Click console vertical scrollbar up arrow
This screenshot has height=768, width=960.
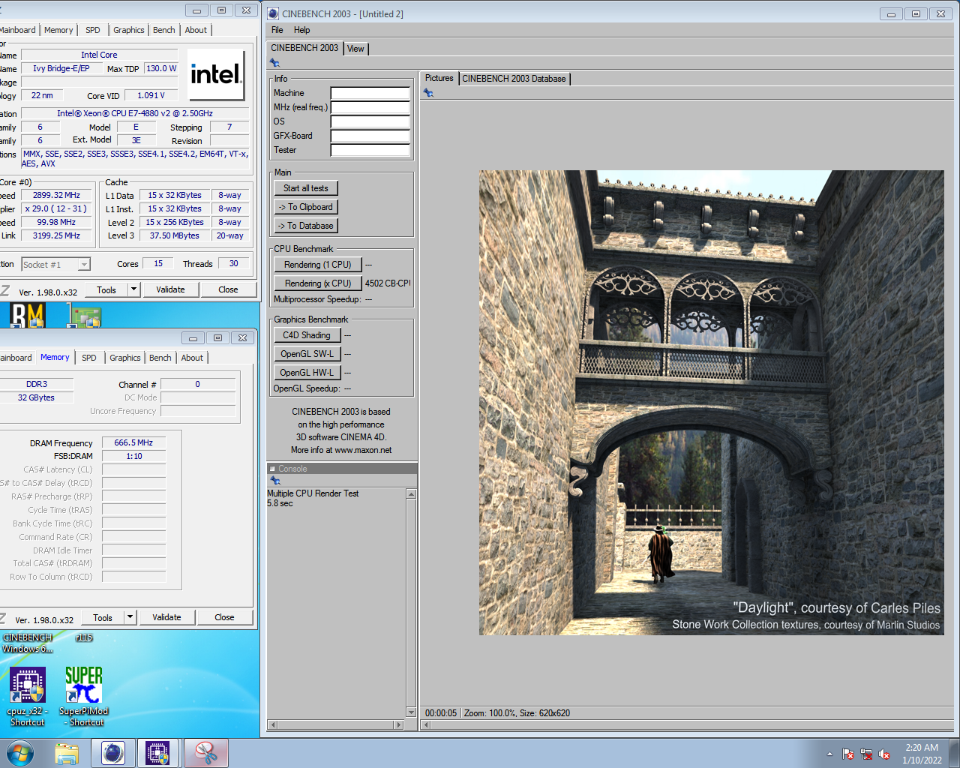[411, 493]
